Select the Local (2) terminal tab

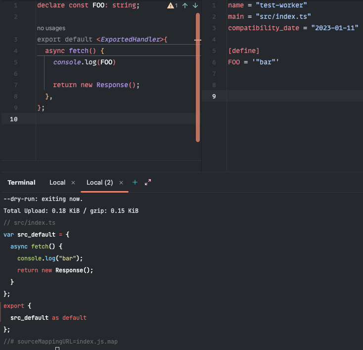(x=99, y=182)
